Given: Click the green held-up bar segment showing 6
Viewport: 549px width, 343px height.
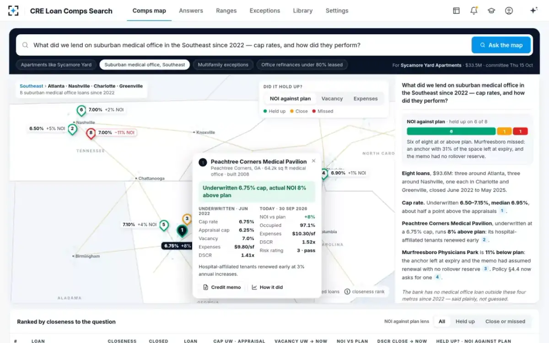Looking at the screenshot, I should pyautogui.click(x=451, y=131).
